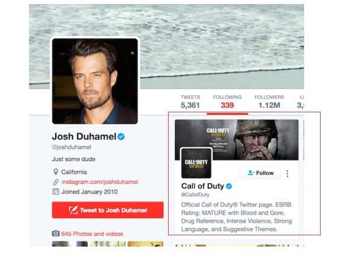Open the 645 Photos and videos link
The height and width of the screenshot is (259, 358).
point(92,234)
